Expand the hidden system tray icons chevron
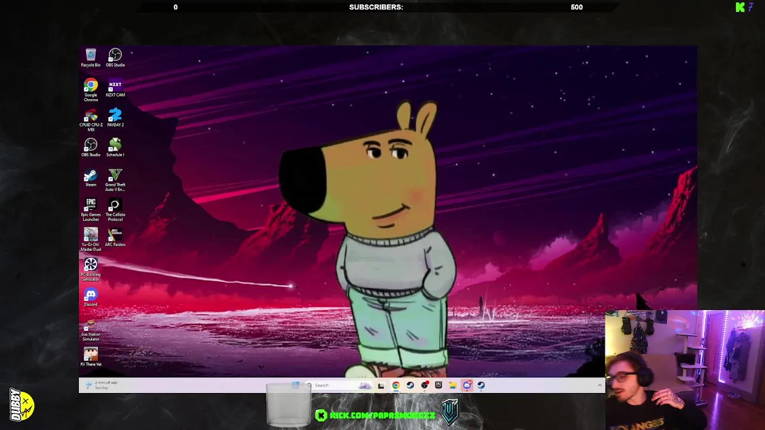 599,385
